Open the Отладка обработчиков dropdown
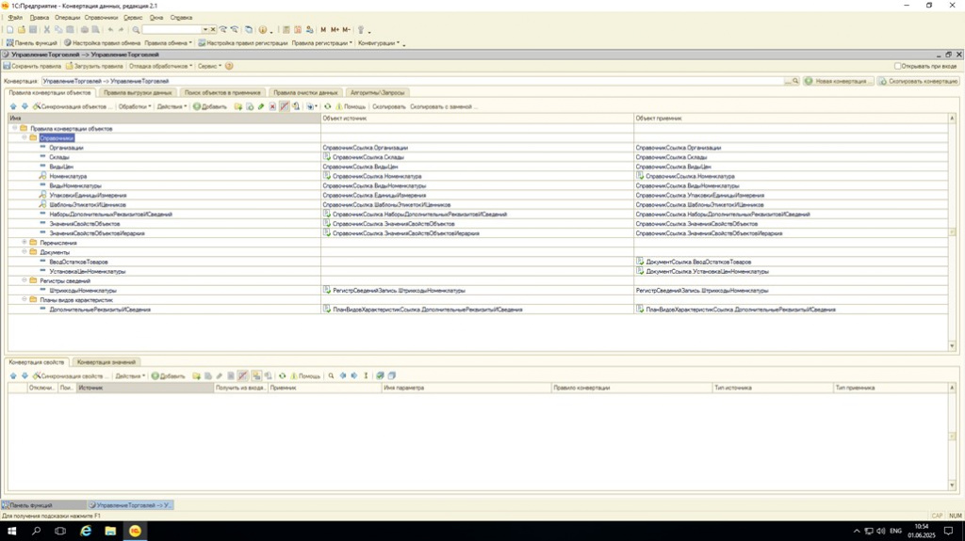 coord(160,66)
